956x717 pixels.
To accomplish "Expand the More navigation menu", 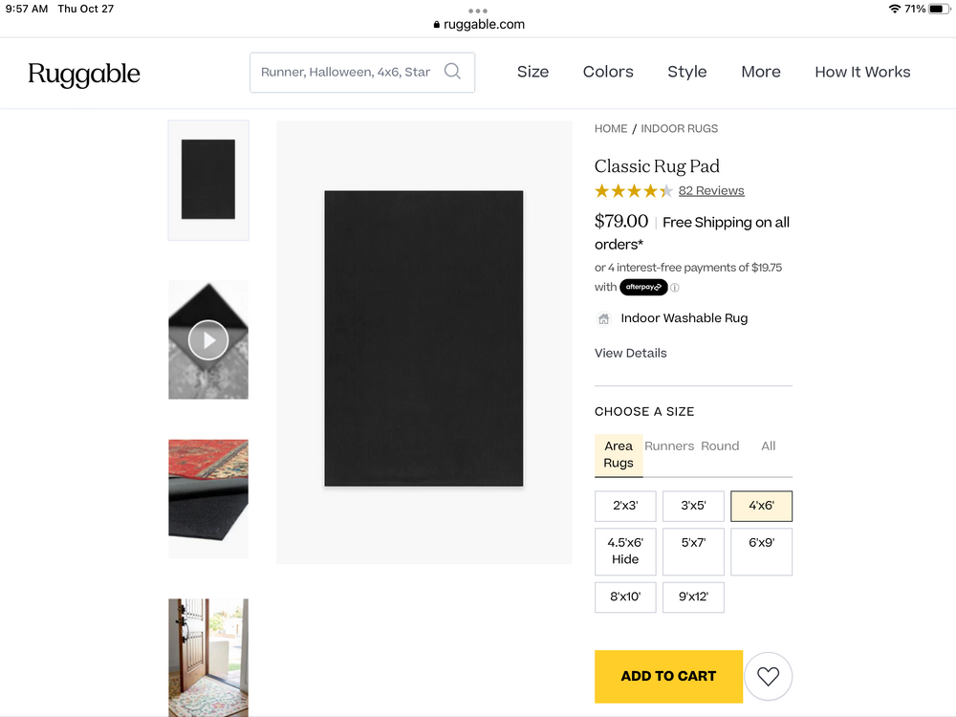I will coord(761,72).
